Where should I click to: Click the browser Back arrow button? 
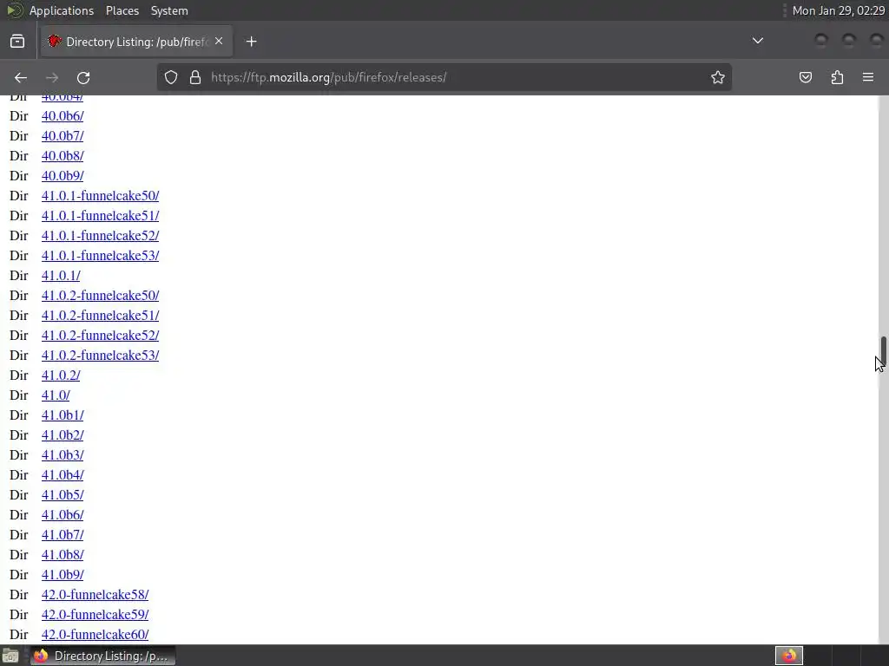pos(21,77)
